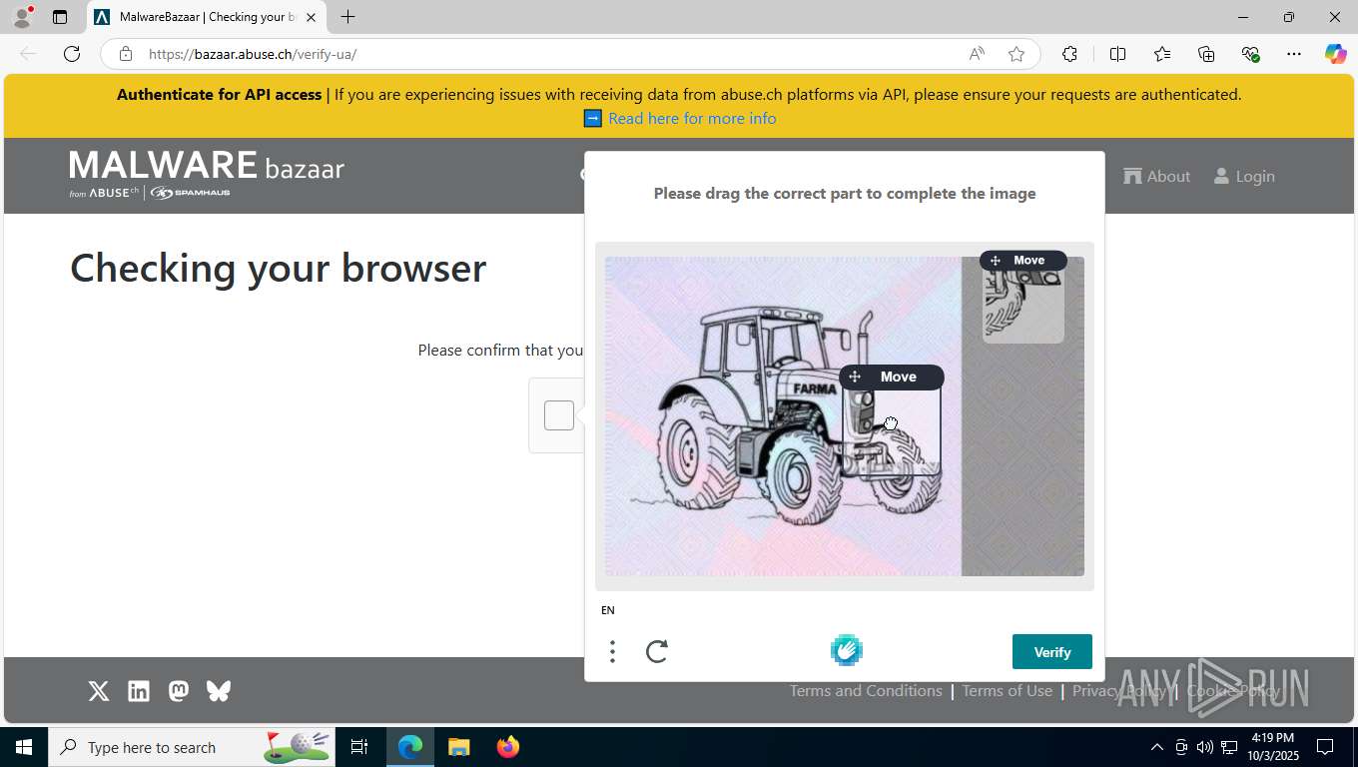The image size is (1358, 767).
Task: Open the X (Twitter) social icon
Action: [x=99, y=691]
